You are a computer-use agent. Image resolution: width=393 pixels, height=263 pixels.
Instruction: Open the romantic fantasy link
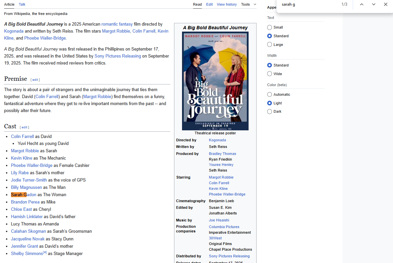117,24
